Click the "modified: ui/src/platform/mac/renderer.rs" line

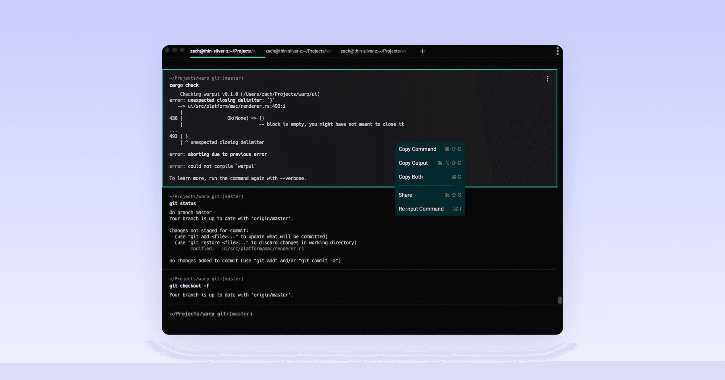tap(247, 249)
